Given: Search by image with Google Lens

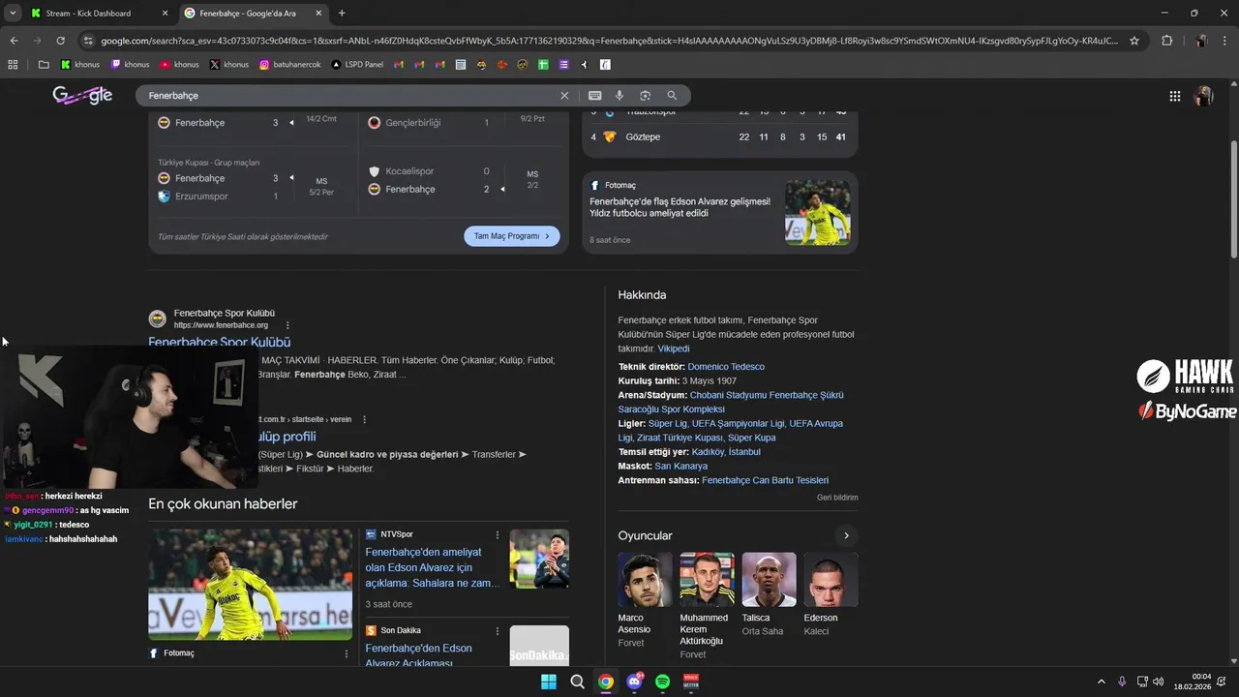Looking at the screenshot, I should tap(645, 96).
